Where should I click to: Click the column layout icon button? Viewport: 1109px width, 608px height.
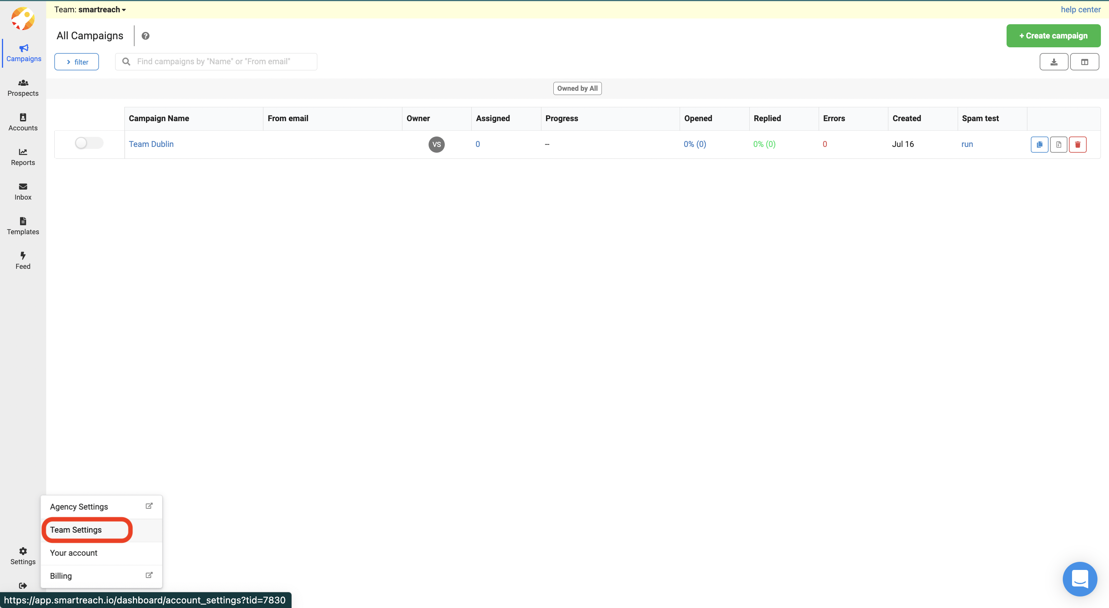click(1084, 62)
